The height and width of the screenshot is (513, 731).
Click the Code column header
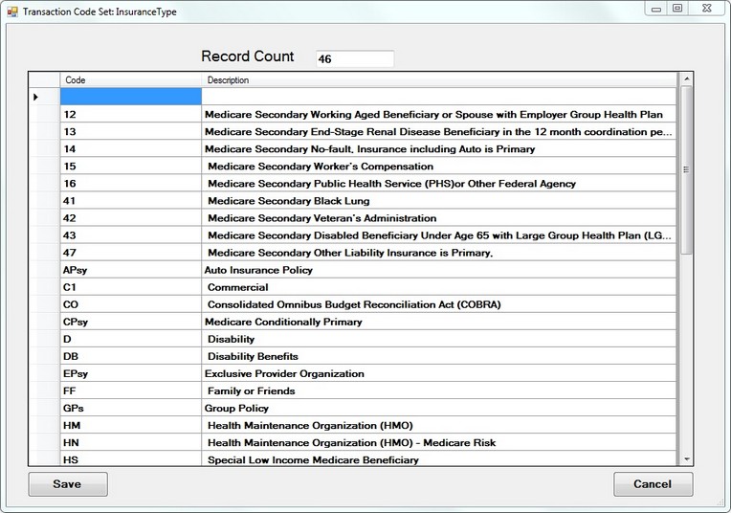pyautogui.click(x=131, y=80)
